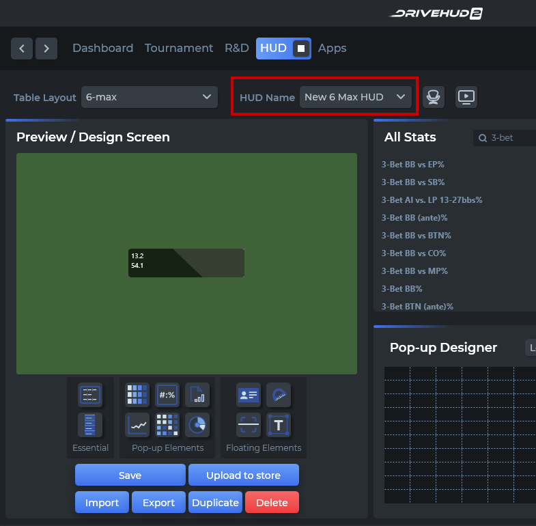Add the pie chart pop-up element
The image size is (536, 526).
(x=197, y=425)
